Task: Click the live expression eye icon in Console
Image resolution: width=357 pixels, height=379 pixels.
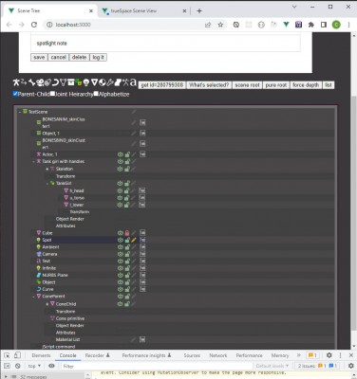Action: (51, 366)
